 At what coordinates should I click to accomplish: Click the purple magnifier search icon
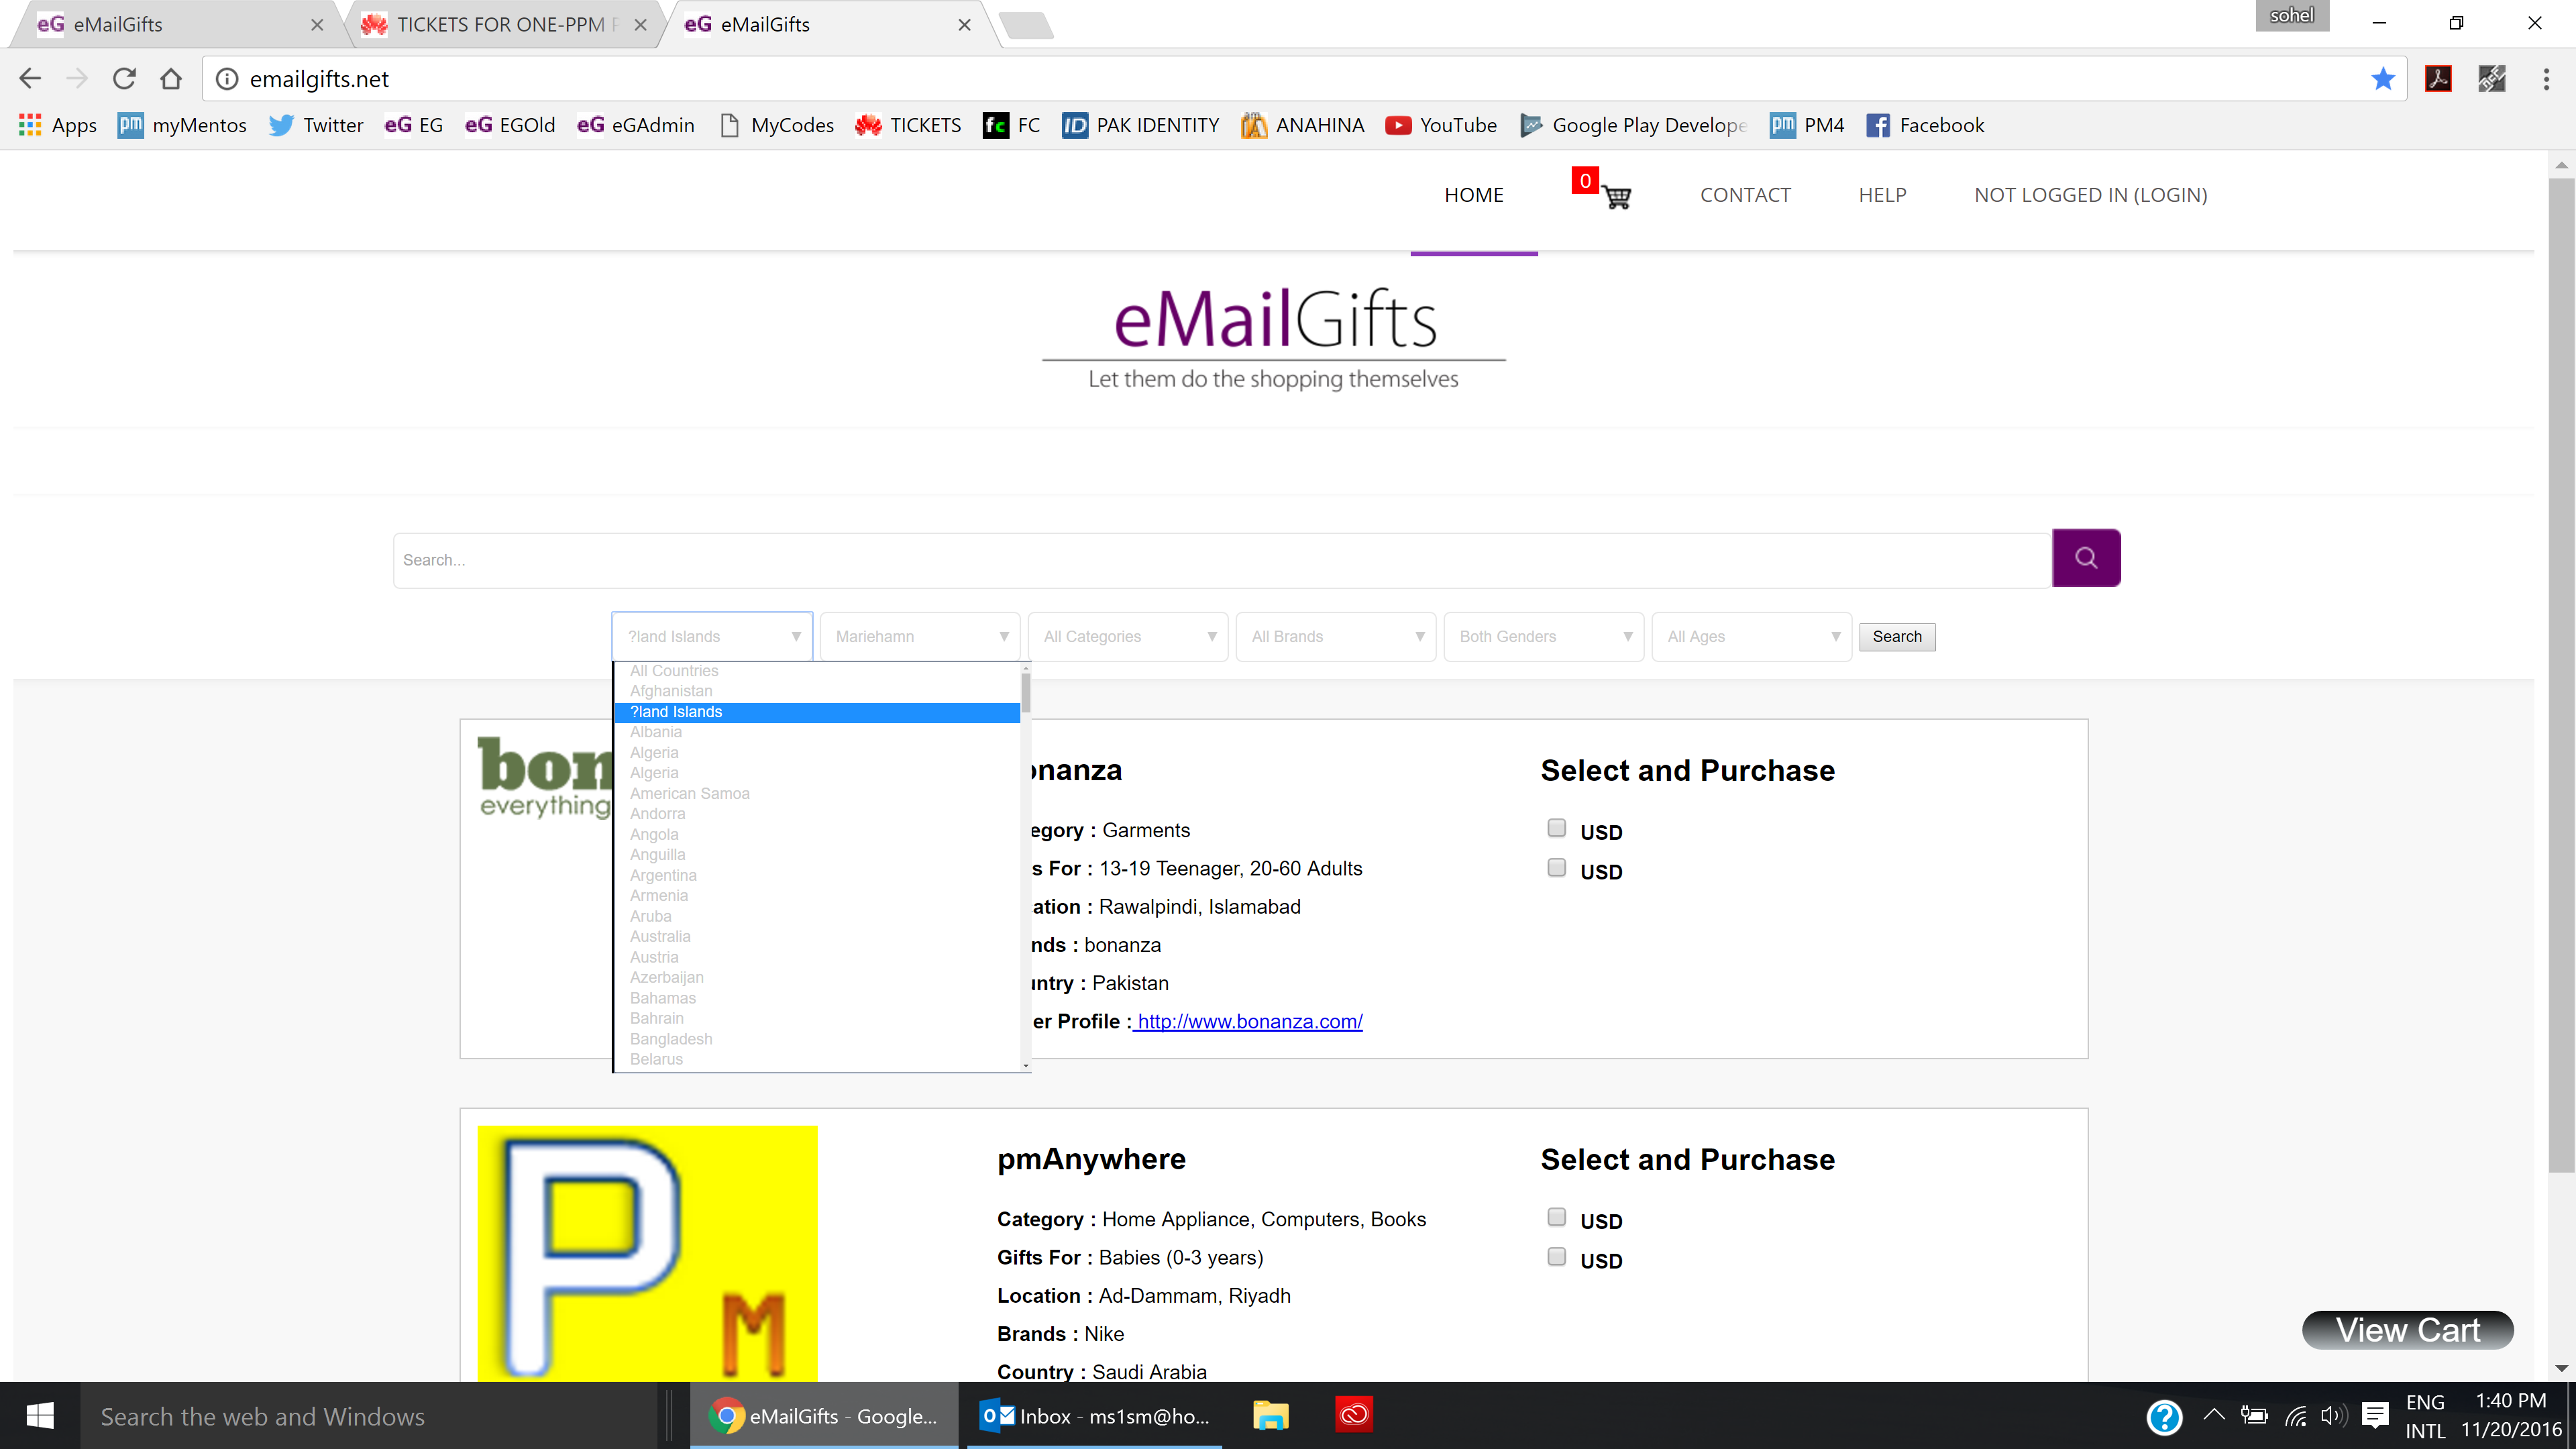point(2085,558)
